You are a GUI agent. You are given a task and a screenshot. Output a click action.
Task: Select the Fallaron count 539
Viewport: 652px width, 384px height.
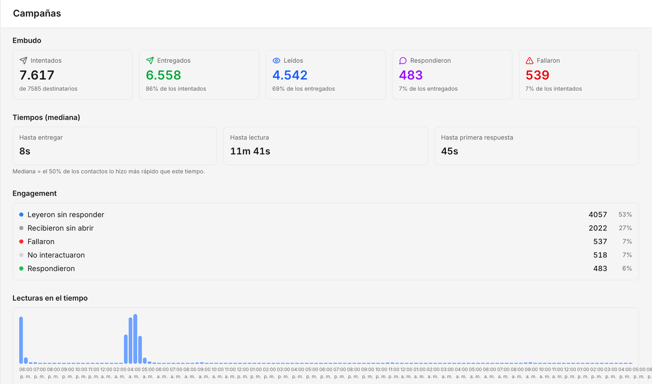tap(537, 75)
